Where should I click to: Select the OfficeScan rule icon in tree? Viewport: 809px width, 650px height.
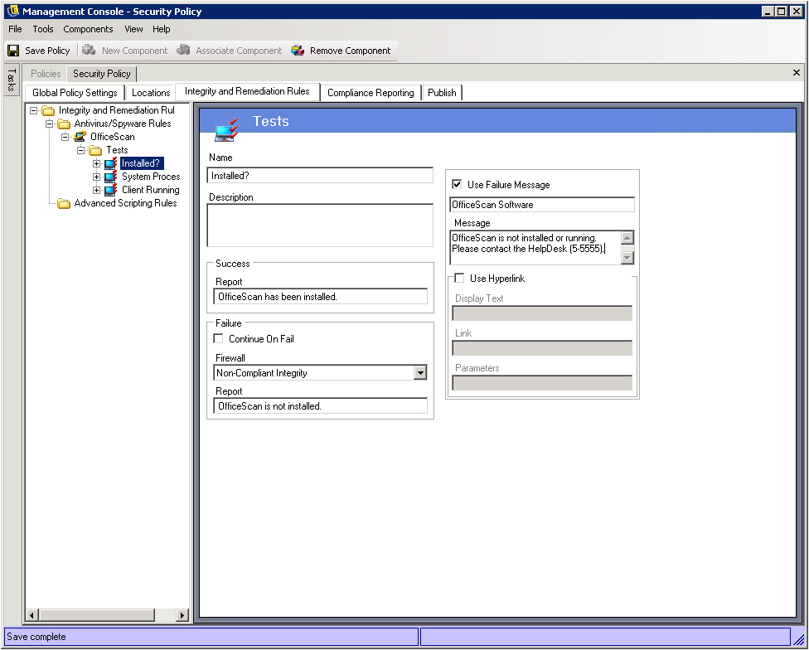coord(80,137)
